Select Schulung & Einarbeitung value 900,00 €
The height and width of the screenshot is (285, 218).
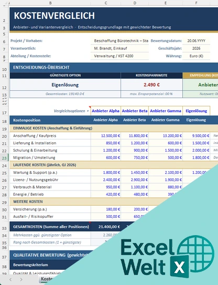tap(135, 150)
